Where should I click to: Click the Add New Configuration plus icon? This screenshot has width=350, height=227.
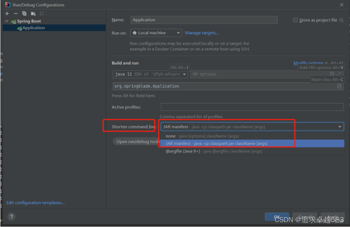click(7, 13)
